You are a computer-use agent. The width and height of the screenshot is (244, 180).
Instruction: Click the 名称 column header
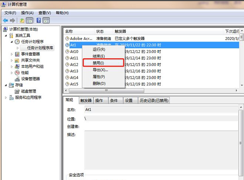(69, 32)
